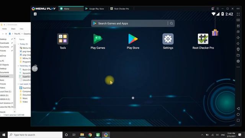Click the search magnifier icon

pos(171,23)
